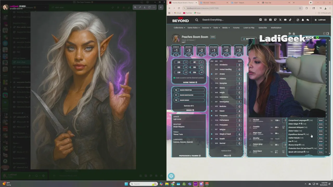Screen dimensions: 333x187
Task: Prepare Dissonant Whispers spell
Action: tap(321, 128)
